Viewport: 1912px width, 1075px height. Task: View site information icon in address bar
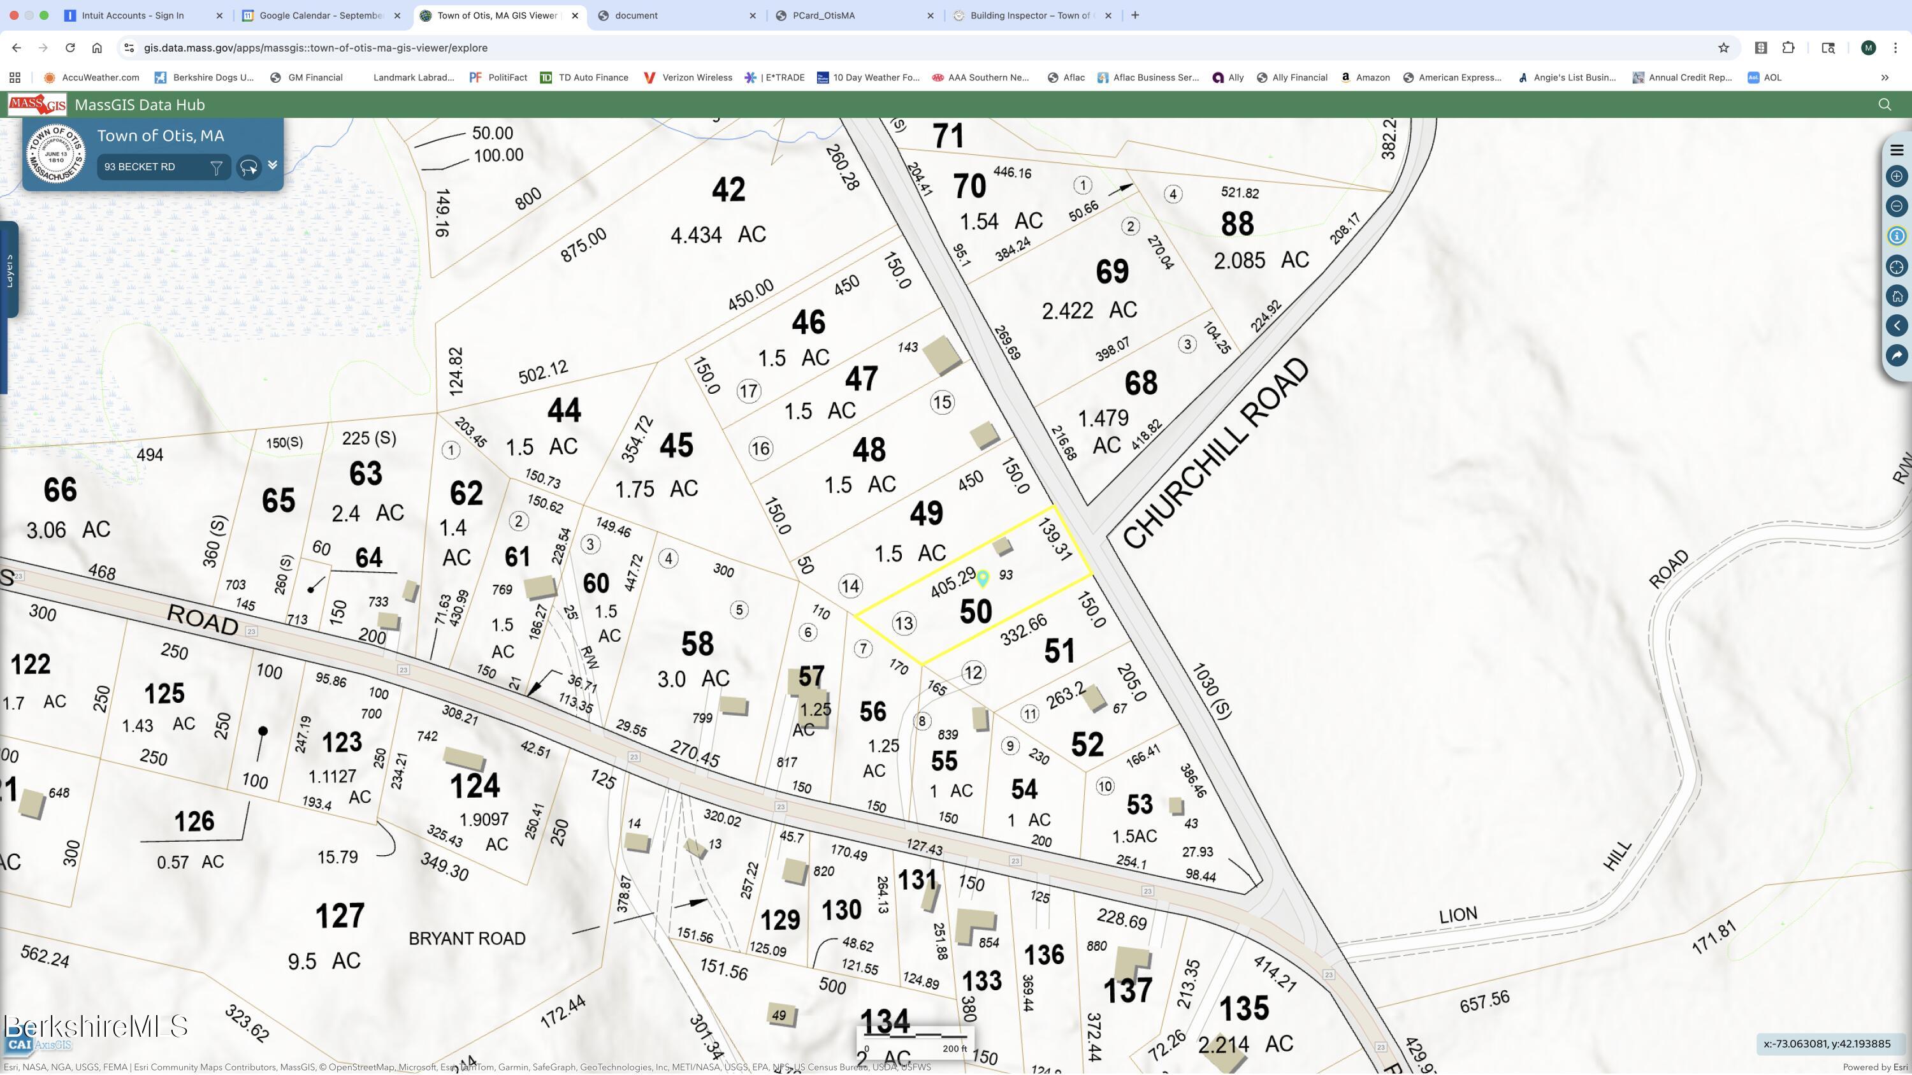pos(129,48)
